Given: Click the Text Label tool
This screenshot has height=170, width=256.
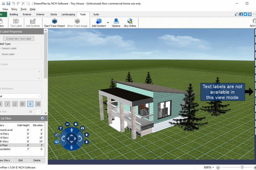Looking at the screenshot, I should click(16, 23).
